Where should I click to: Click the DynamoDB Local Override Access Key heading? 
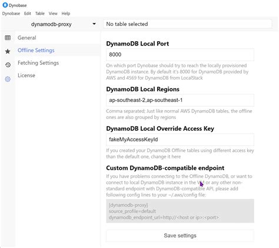pyautogui.click(x=160, y=128)
